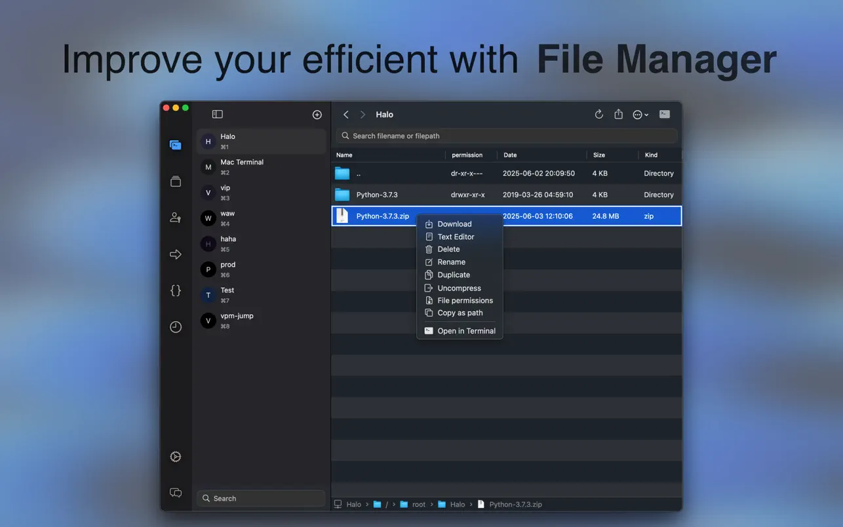This screenshot has height=527, width=843.
Task: Open the terminal icon in top toolbar
Action: 665,114
